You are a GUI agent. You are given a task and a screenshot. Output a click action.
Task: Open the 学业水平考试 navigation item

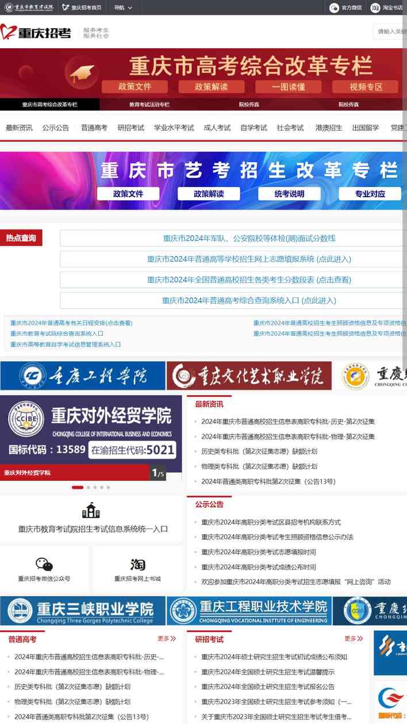click(x=174, y=128)
